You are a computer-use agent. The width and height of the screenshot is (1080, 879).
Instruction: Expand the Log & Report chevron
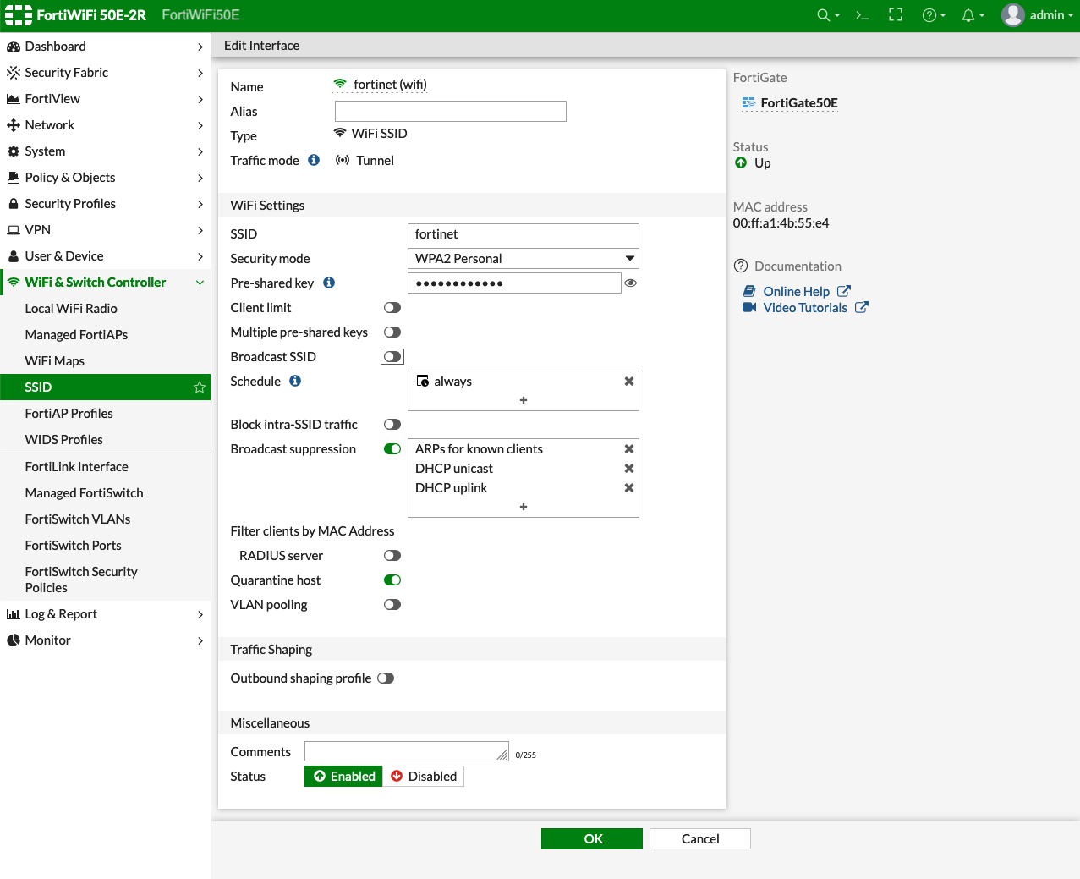[x=200, y=614]
